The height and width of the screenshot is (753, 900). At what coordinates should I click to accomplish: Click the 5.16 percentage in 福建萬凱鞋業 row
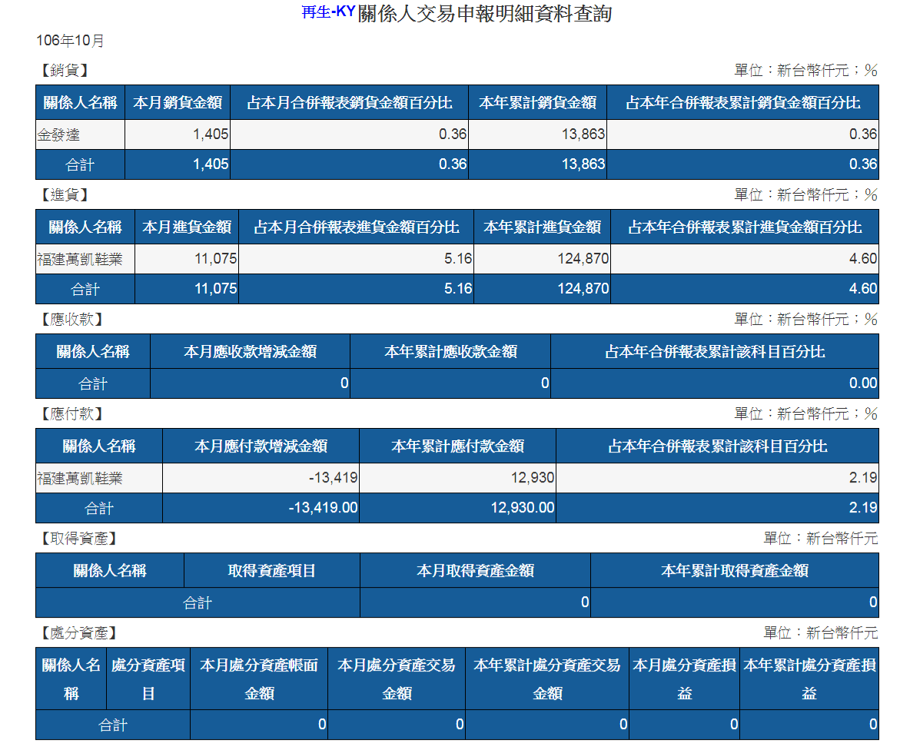point(458,259)
